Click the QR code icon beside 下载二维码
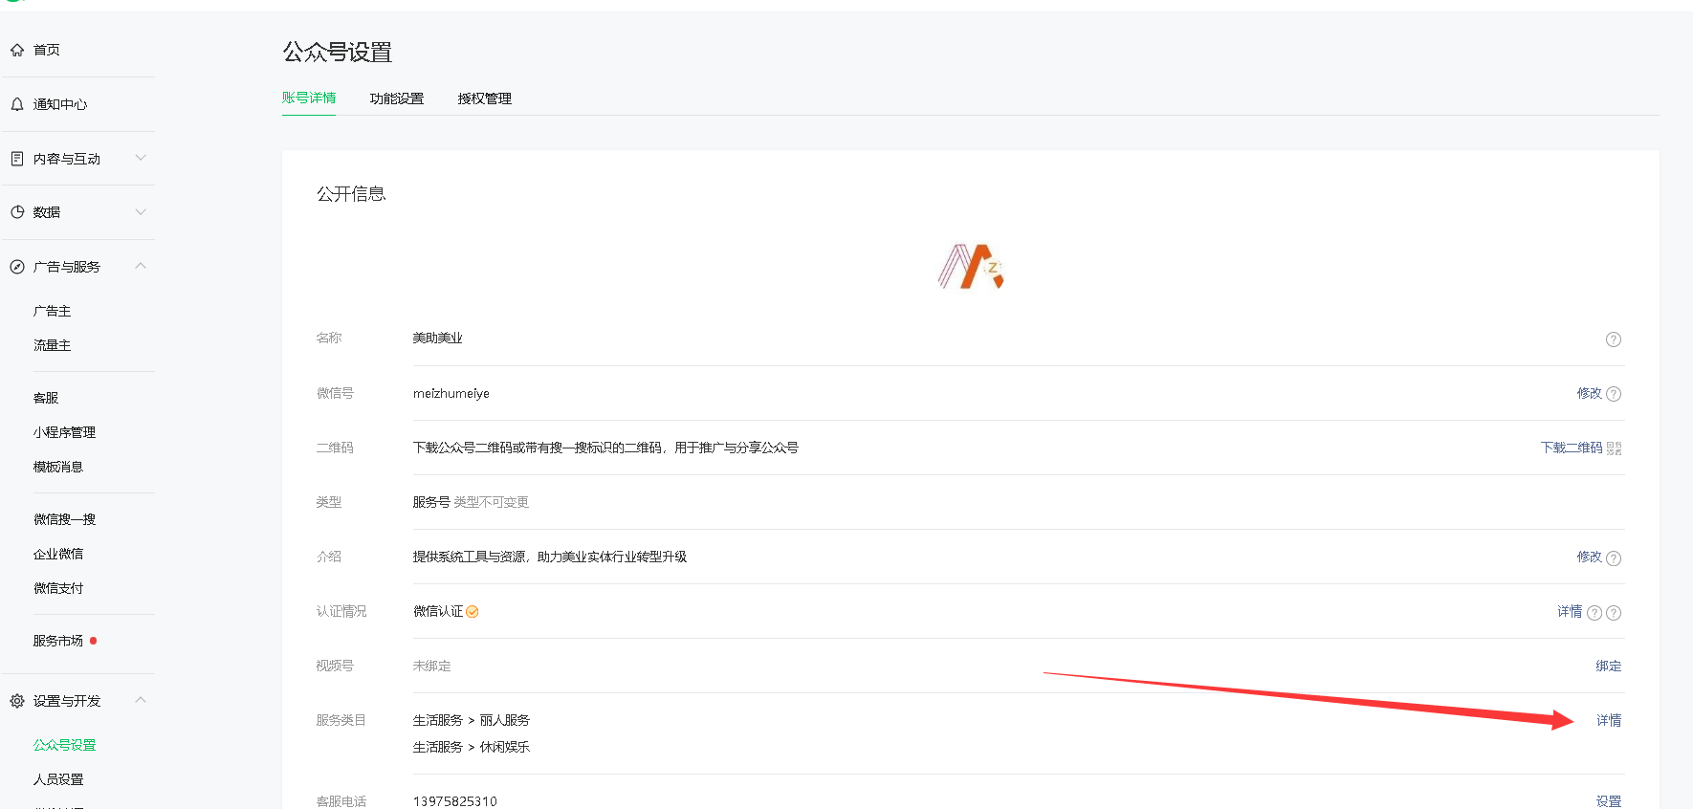The image size is (1693, 809). click(1615, 448)
